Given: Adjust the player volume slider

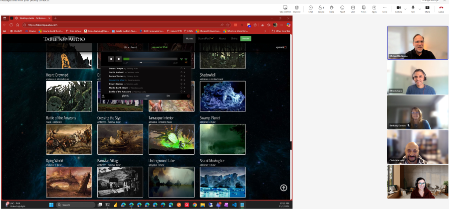Looking at the screenshot, I should (x=149, y=63).
